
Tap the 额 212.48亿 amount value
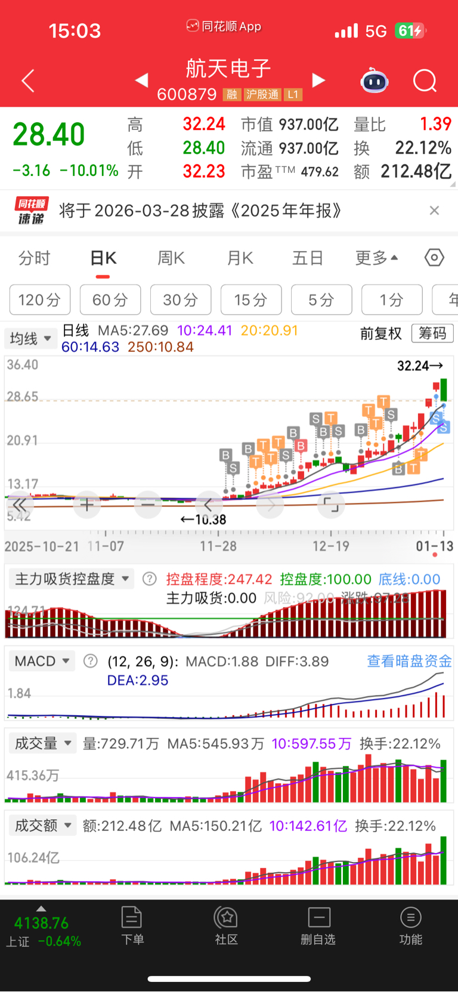(403, 172)
